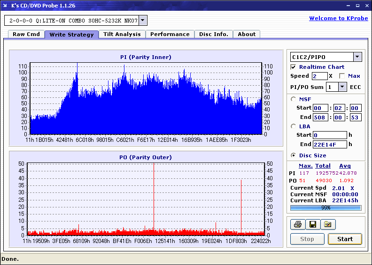
Task: Toggle the Max speed checkbox
Action: coord(342,76)
